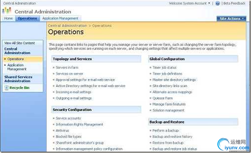Click the Recycle Bin icon in sidebar
The height and width of the screenshot is (153, 251).
click(7, 88)
